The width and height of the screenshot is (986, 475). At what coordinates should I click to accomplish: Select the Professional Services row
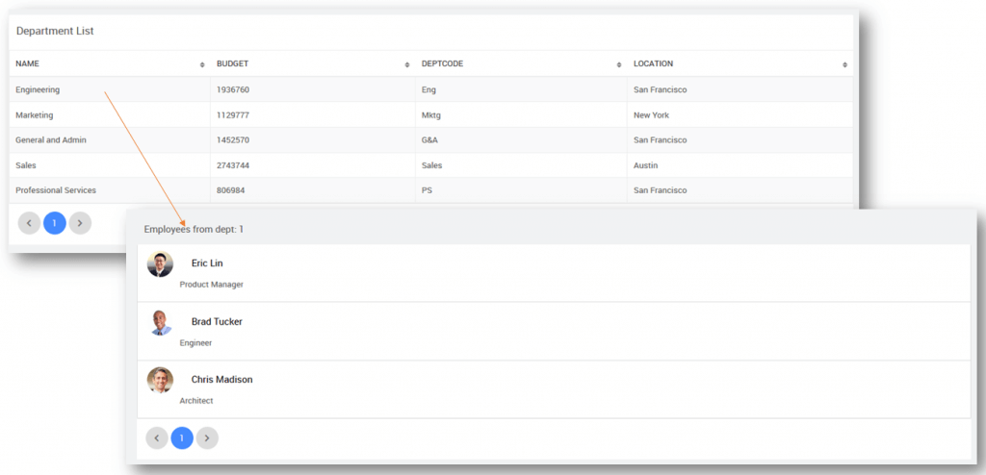pos(56,190)
